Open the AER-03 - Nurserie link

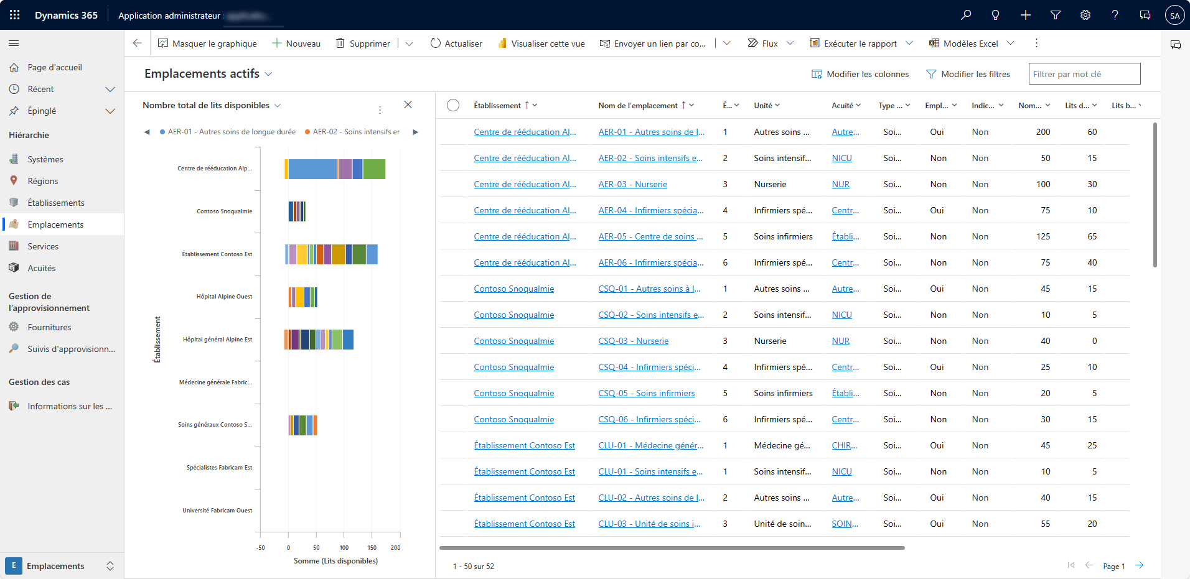[x=633, y=184]
